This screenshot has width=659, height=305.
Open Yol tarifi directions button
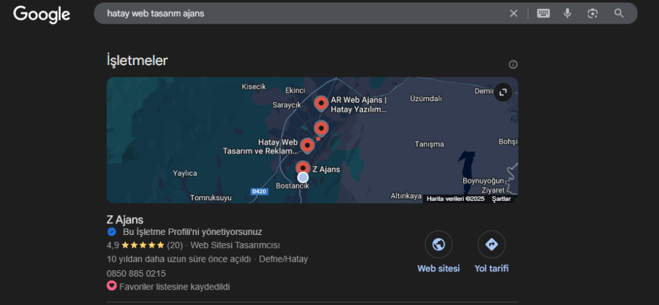pos(491,244)
